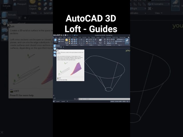Screen dimensions: 183x137
Task: Click the Undo arrow in quick access toolbar
Action: (x=67, y=35)
